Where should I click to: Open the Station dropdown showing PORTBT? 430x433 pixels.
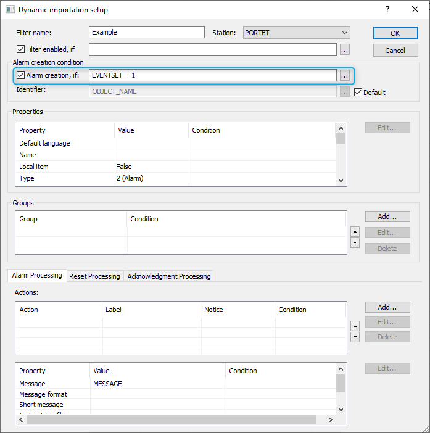[x=297, y=33]
